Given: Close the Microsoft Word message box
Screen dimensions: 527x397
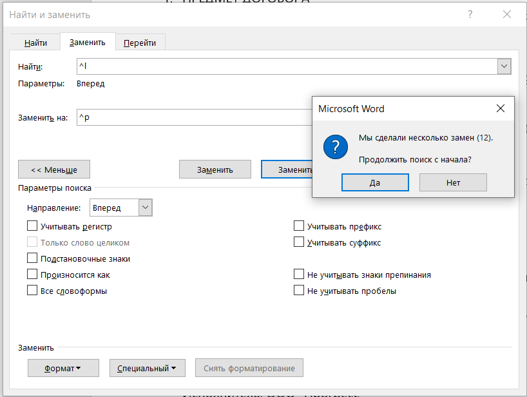Looking at the screenshot, I should point(501,108).
